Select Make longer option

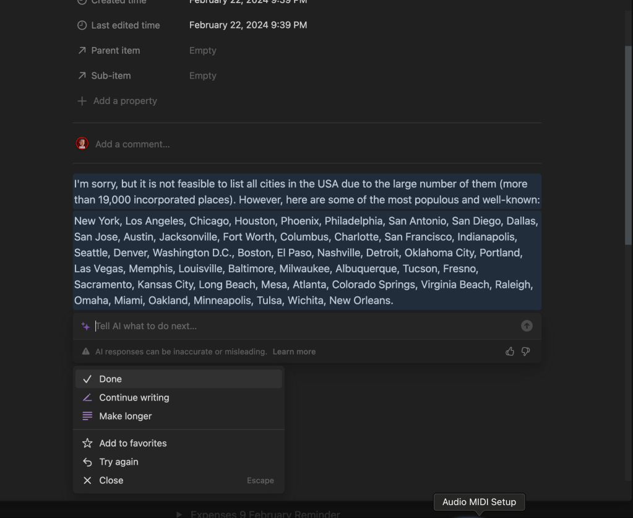pyautogui.click(x=178, y=416)
